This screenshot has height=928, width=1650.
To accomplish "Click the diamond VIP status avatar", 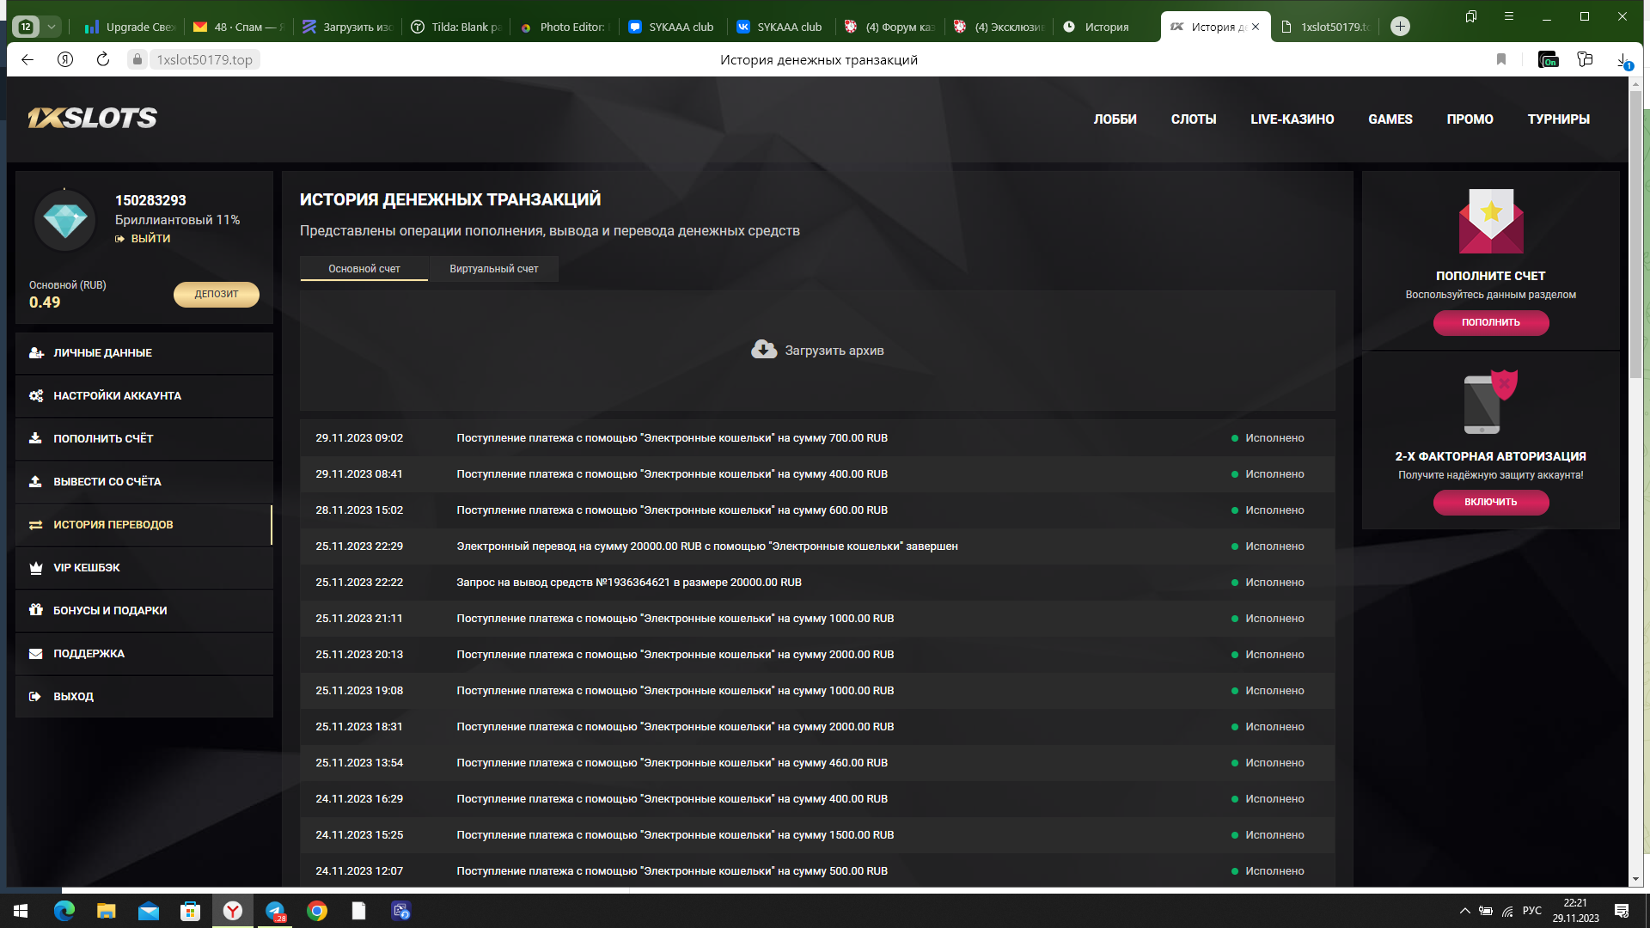I will coord(64,221).
